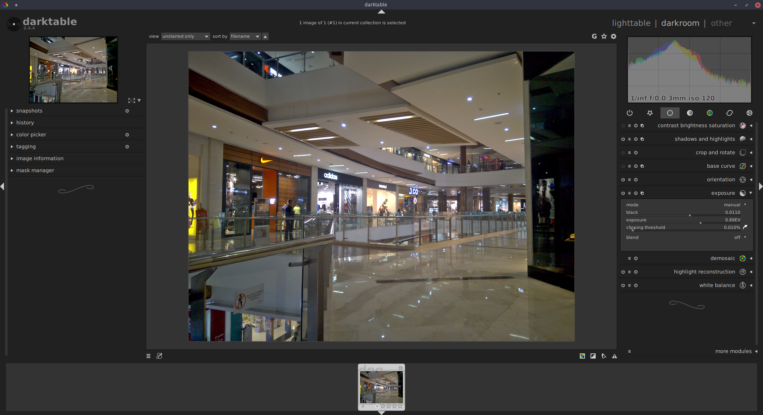Select the color modules group icon
The width and height of the screenshot is (763, 415).
point(709,113)
